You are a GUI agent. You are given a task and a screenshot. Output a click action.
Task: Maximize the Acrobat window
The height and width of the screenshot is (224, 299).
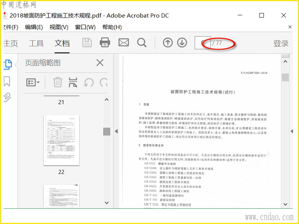262,15
